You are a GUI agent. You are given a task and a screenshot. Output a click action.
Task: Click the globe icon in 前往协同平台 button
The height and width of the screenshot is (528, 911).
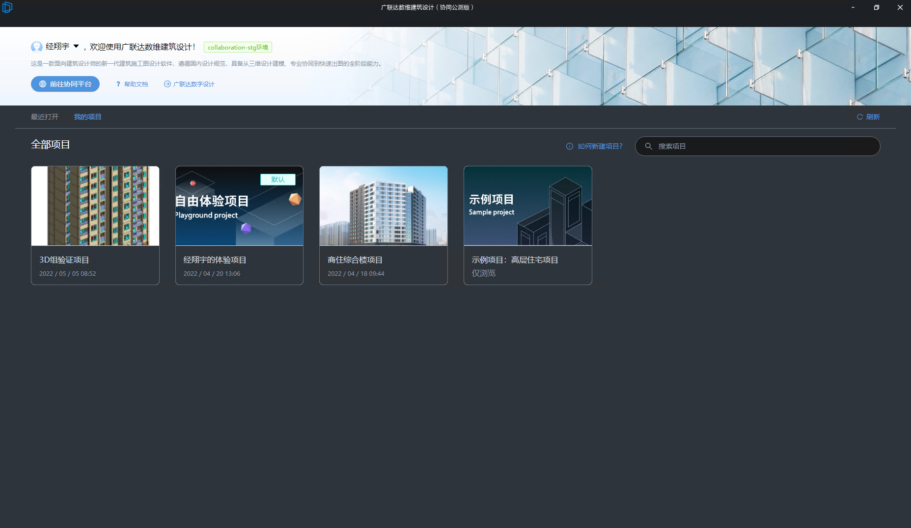pos(43,84)
